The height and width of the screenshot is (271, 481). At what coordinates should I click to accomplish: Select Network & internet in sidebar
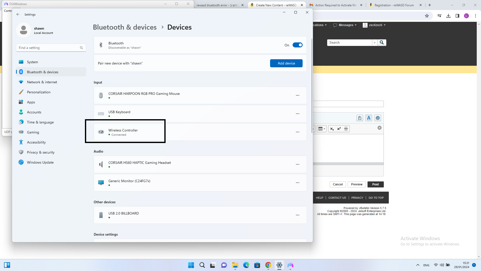point(42,82)
